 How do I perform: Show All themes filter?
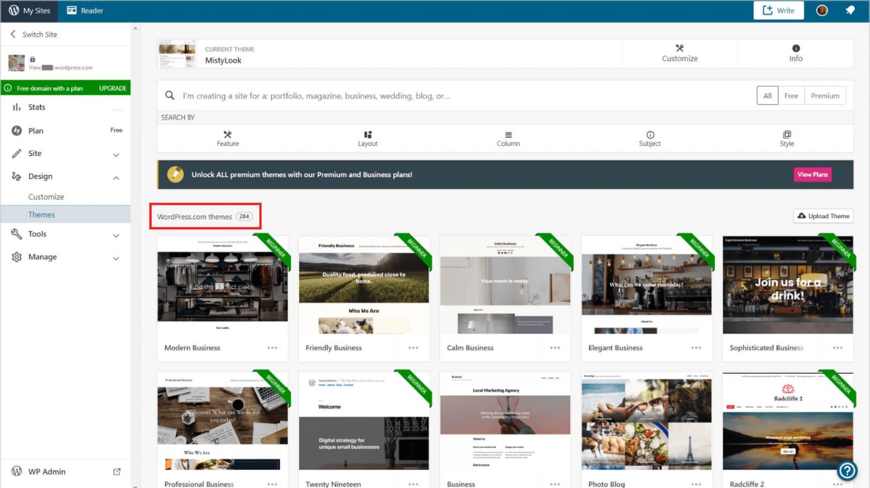[767, 96]
